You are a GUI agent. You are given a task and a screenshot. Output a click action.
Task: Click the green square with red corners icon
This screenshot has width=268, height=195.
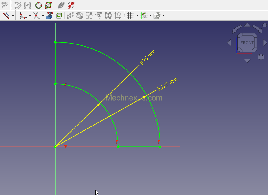point(48,5)
